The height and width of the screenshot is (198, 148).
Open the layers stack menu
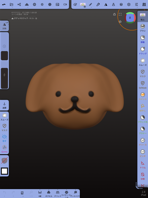click(x=121, y=4)
